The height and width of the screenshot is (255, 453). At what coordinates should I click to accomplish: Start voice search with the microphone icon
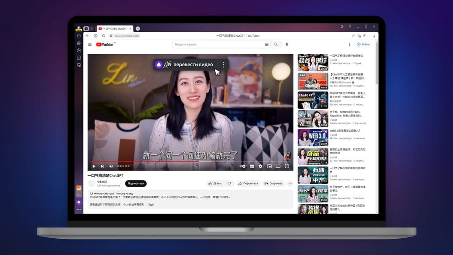coord(287,44)
